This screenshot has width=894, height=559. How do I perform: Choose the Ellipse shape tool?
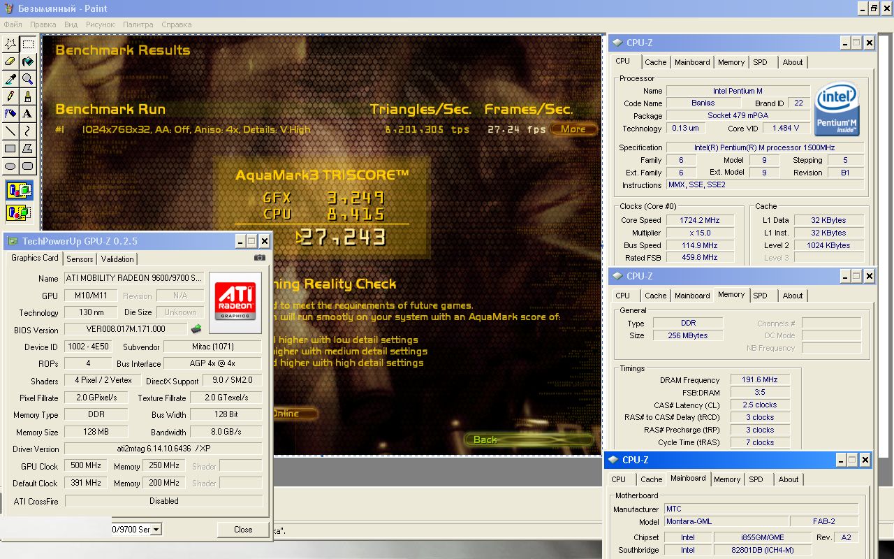10,166
